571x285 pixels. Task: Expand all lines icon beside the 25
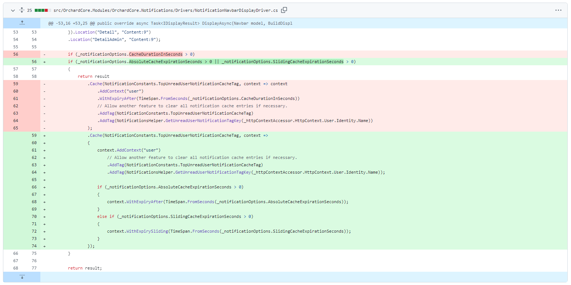point(22,10)
